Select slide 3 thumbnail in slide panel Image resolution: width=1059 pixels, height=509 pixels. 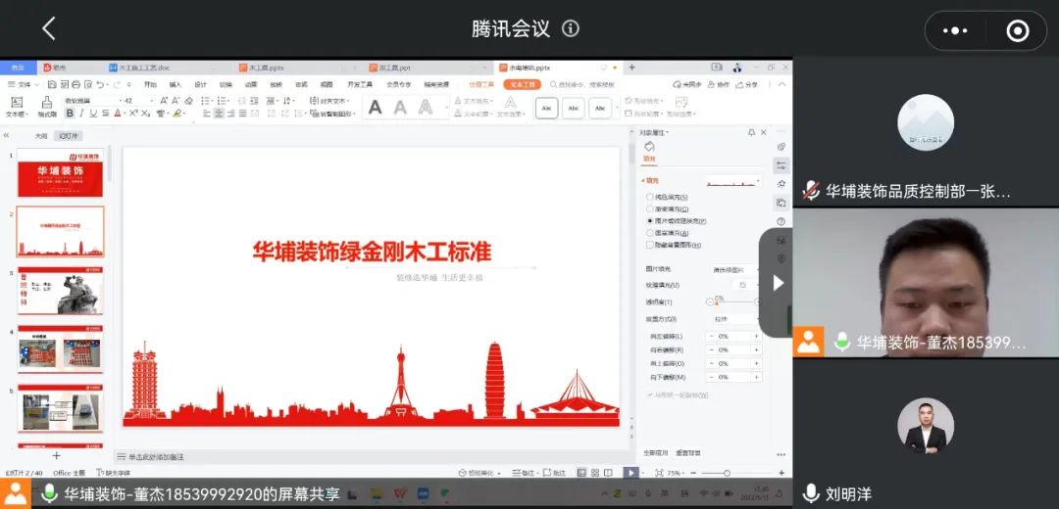click(x=60, y=291)
